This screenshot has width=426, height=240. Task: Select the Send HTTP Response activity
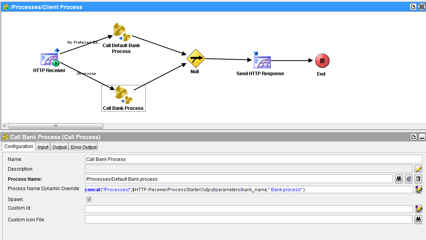click(x=261, y=62)
